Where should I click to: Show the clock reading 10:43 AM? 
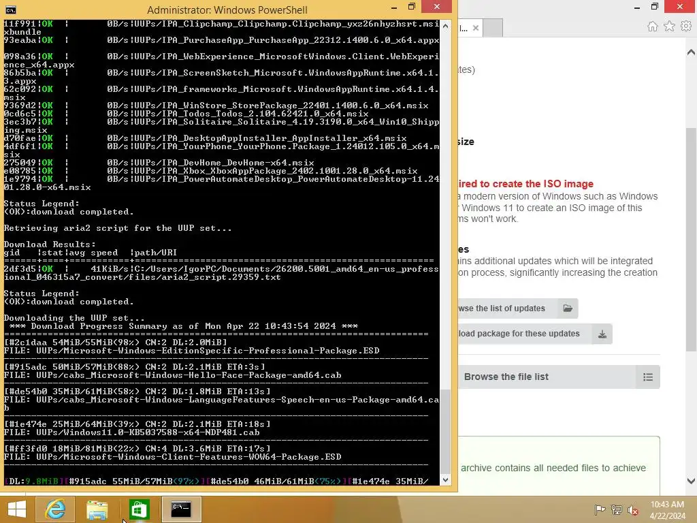(667, 505)
